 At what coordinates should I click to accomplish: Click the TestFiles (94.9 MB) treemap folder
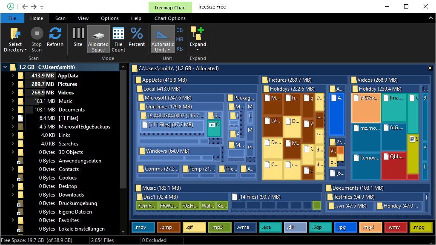pos(375,197)
